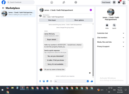Mute the conversation with the bell
Image resolution: width=129 pixels, height=94 pixels.
point(107,25)
